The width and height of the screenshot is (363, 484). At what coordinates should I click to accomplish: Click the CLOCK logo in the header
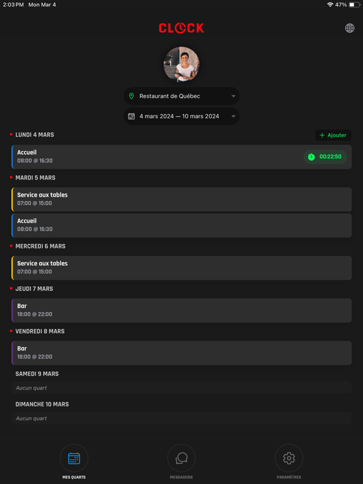pyautogui.click(x=181, y=28)
